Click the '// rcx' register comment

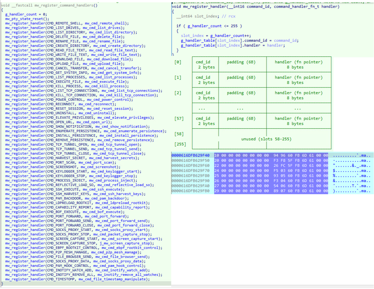click(229, 16)
